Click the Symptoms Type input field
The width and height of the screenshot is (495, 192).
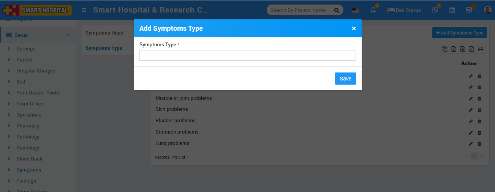coord(247,55)
